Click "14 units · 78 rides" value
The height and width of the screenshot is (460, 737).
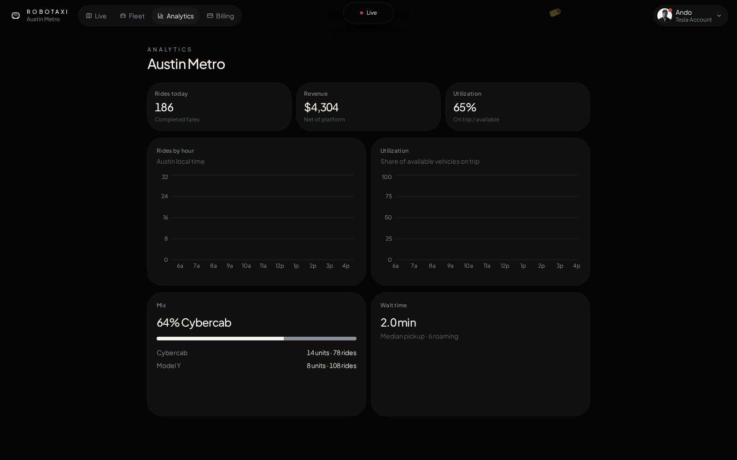click(332, 353)
